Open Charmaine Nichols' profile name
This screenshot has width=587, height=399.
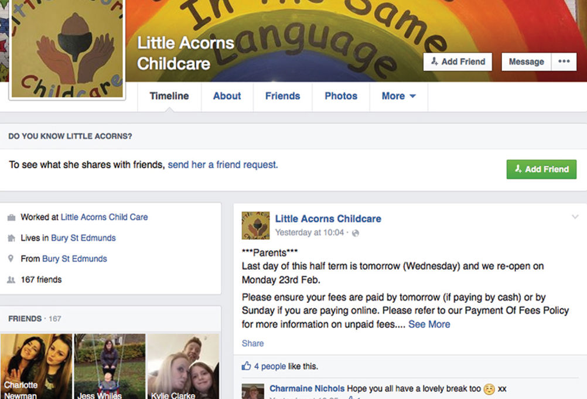(307, 388)
